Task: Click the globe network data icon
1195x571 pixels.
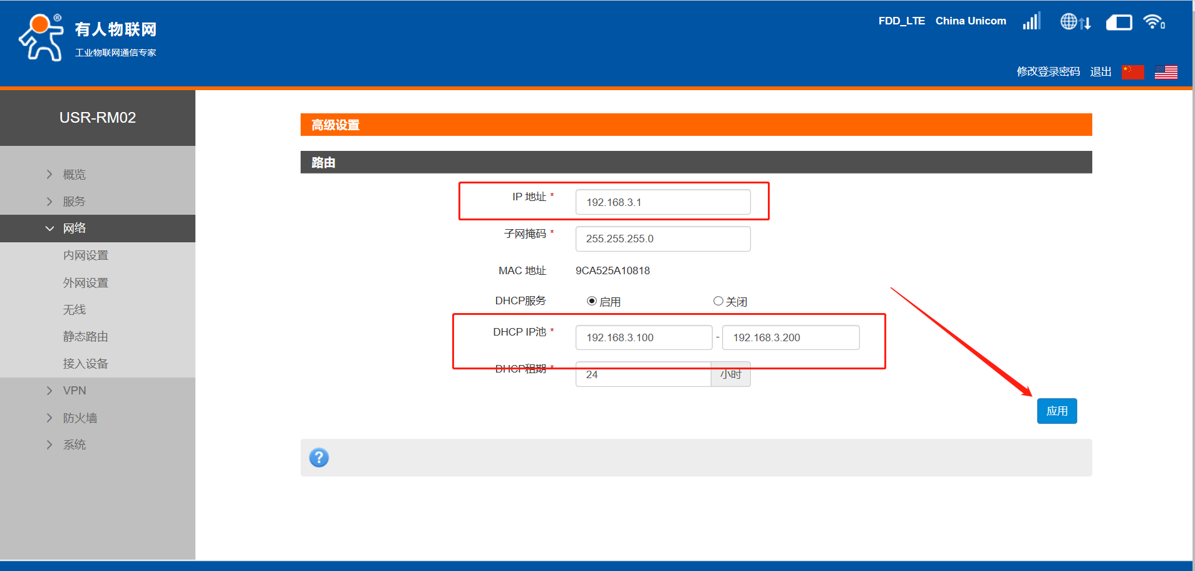Action: point(1075,22)
